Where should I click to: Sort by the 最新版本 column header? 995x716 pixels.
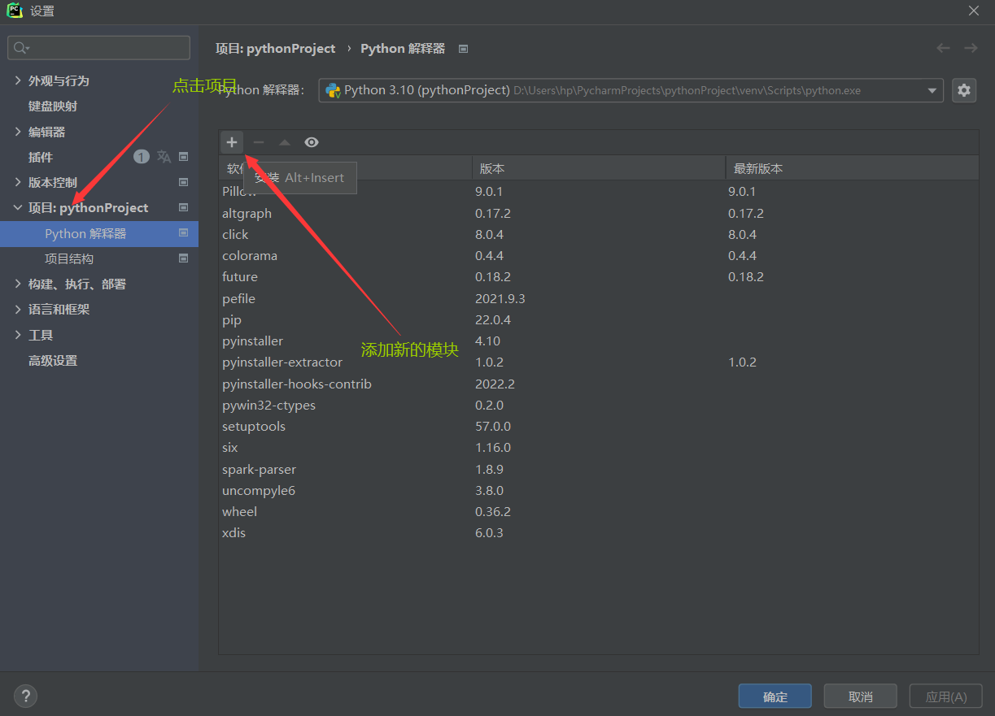[x=852, y=169]
